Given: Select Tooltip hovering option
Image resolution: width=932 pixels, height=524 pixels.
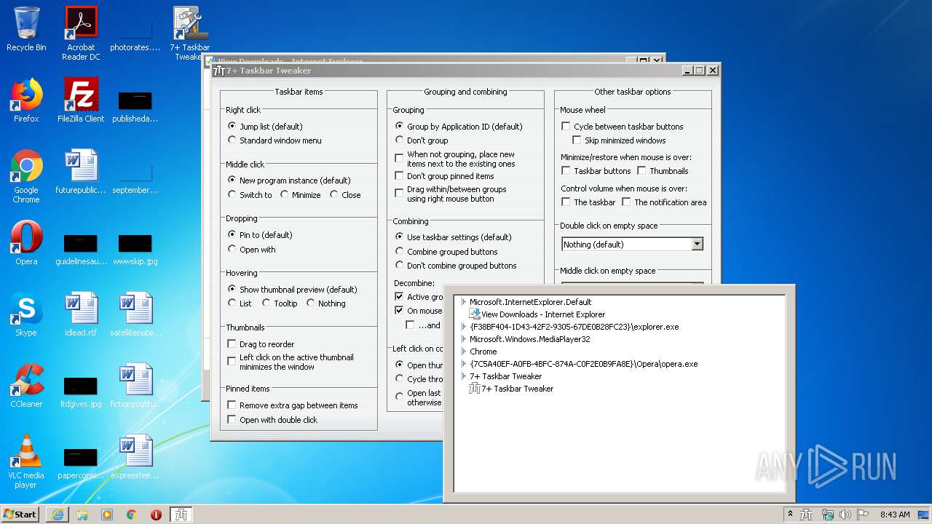Looking at the screenshot, I should click(x=280, y=303).
